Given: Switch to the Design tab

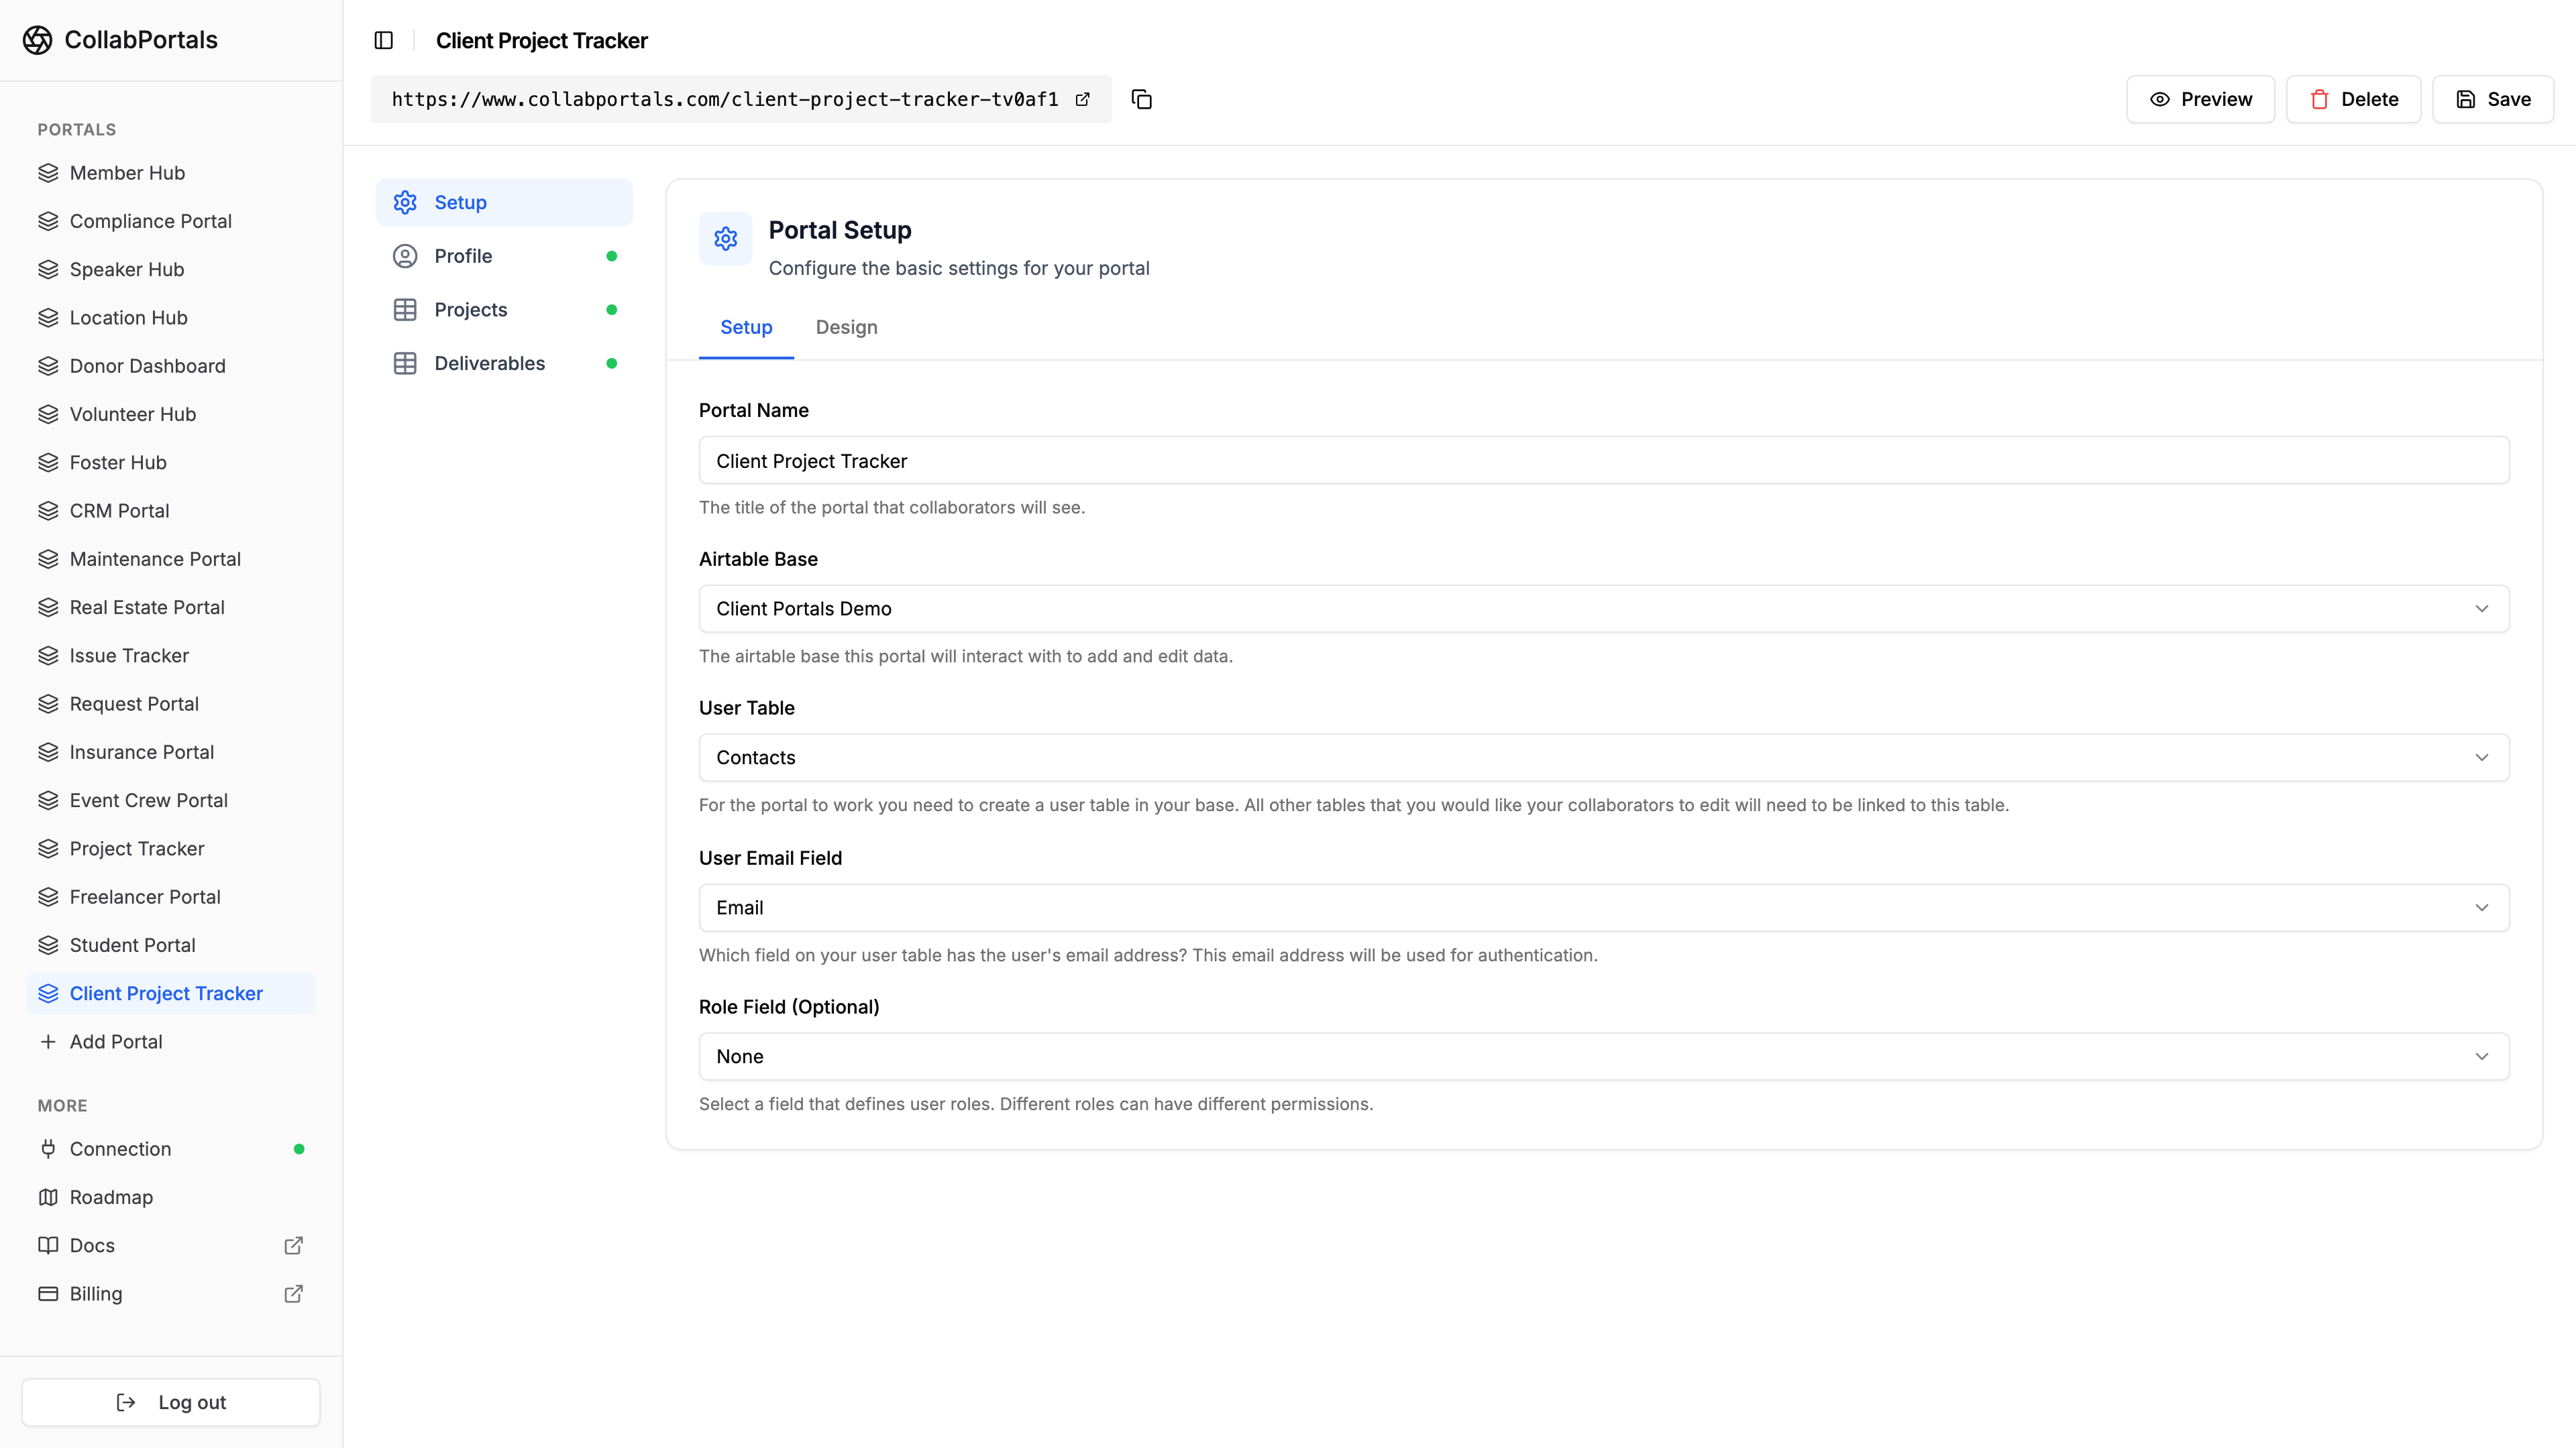Looking at the screenshot, I should (x=846, y=328).
